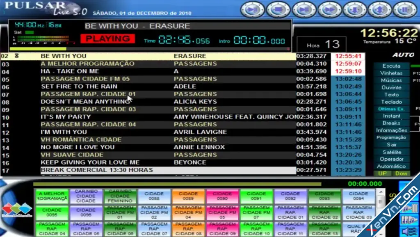Click the track progress bar under PLAYING
This screenshot has height=237, width=420.
pos(149,49)
